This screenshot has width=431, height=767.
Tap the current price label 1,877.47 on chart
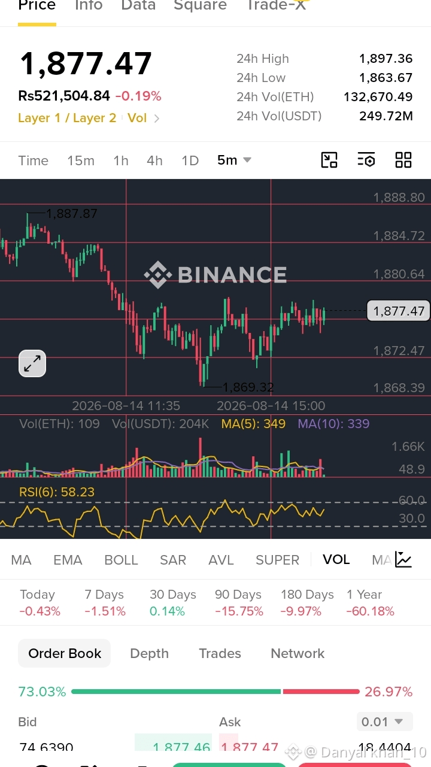tap(399, 311)
